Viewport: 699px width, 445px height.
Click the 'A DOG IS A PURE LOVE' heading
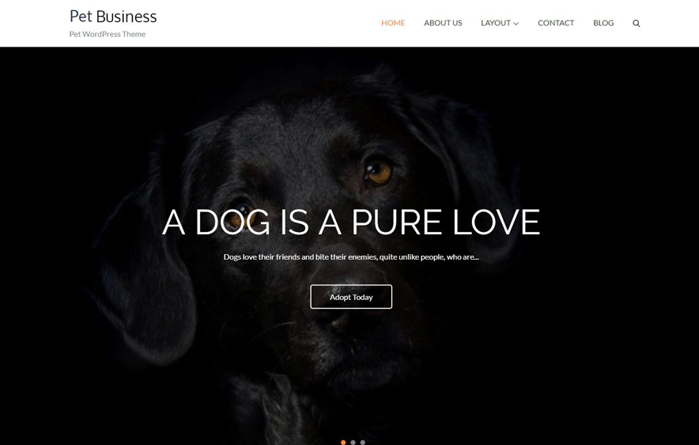[351, 222]
